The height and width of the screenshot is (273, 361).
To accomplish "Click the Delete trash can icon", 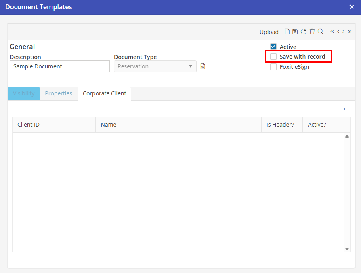I will click(x=312, y=32).
